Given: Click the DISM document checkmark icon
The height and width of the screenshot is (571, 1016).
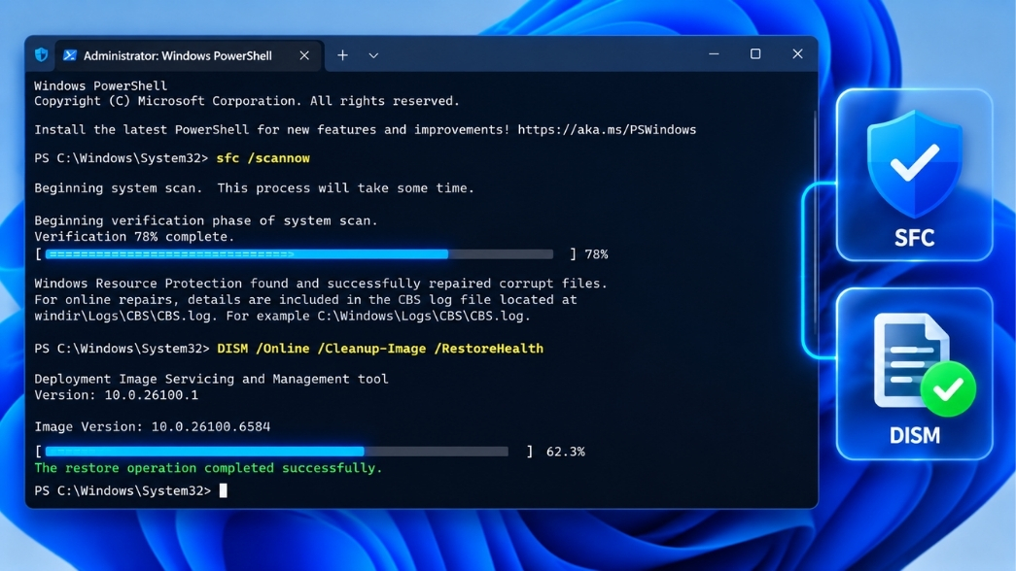Looking at the screenshot, I should tap(923, 364).
